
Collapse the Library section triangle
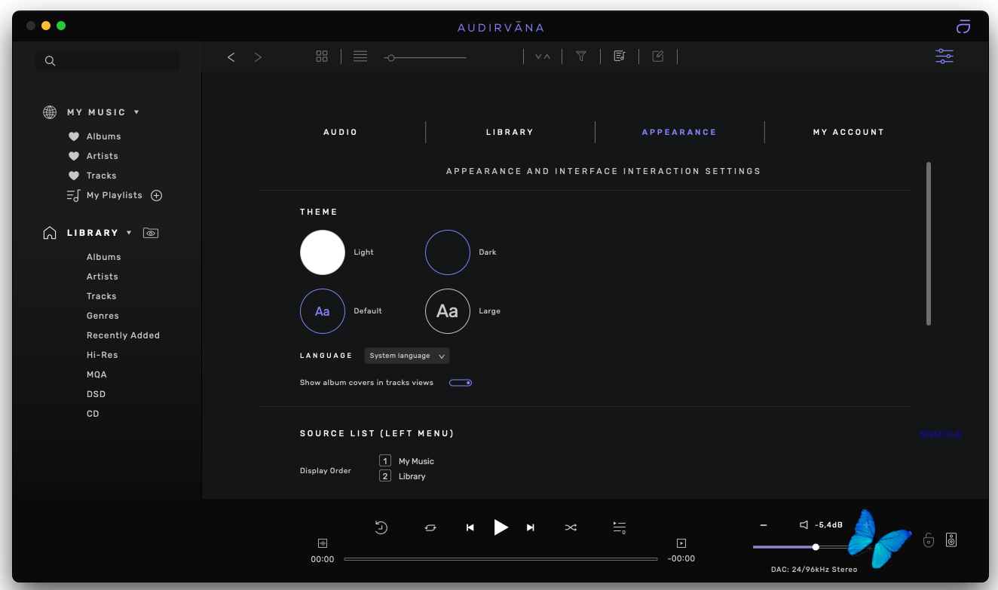pyautogui.click(x=129, y=233)
